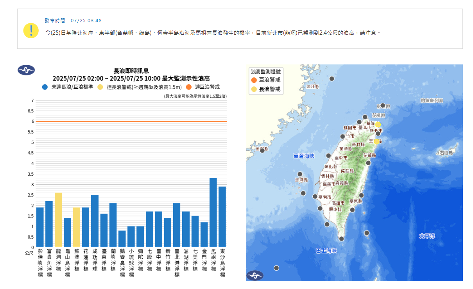473x289 pixels.
Task: Click the 東沙島浮標 bar
Action: point(222,216)
